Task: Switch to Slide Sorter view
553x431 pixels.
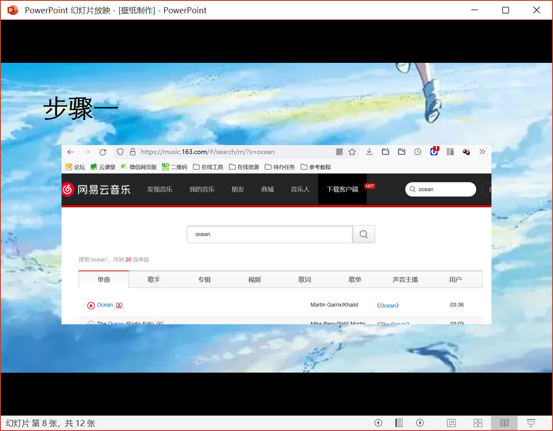Action: 478,423
